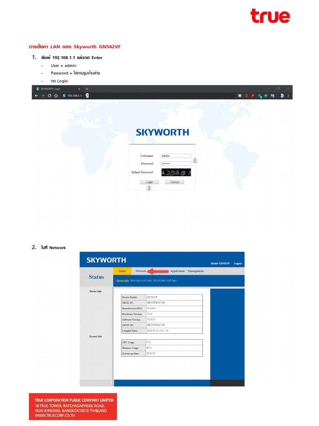319x426 pixels.
Task: Click the Skyworth favicon in the address bar
Action: coord(64,96)
